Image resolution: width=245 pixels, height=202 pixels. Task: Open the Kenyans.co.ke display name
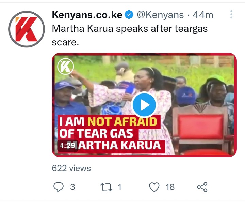point(87,15)
